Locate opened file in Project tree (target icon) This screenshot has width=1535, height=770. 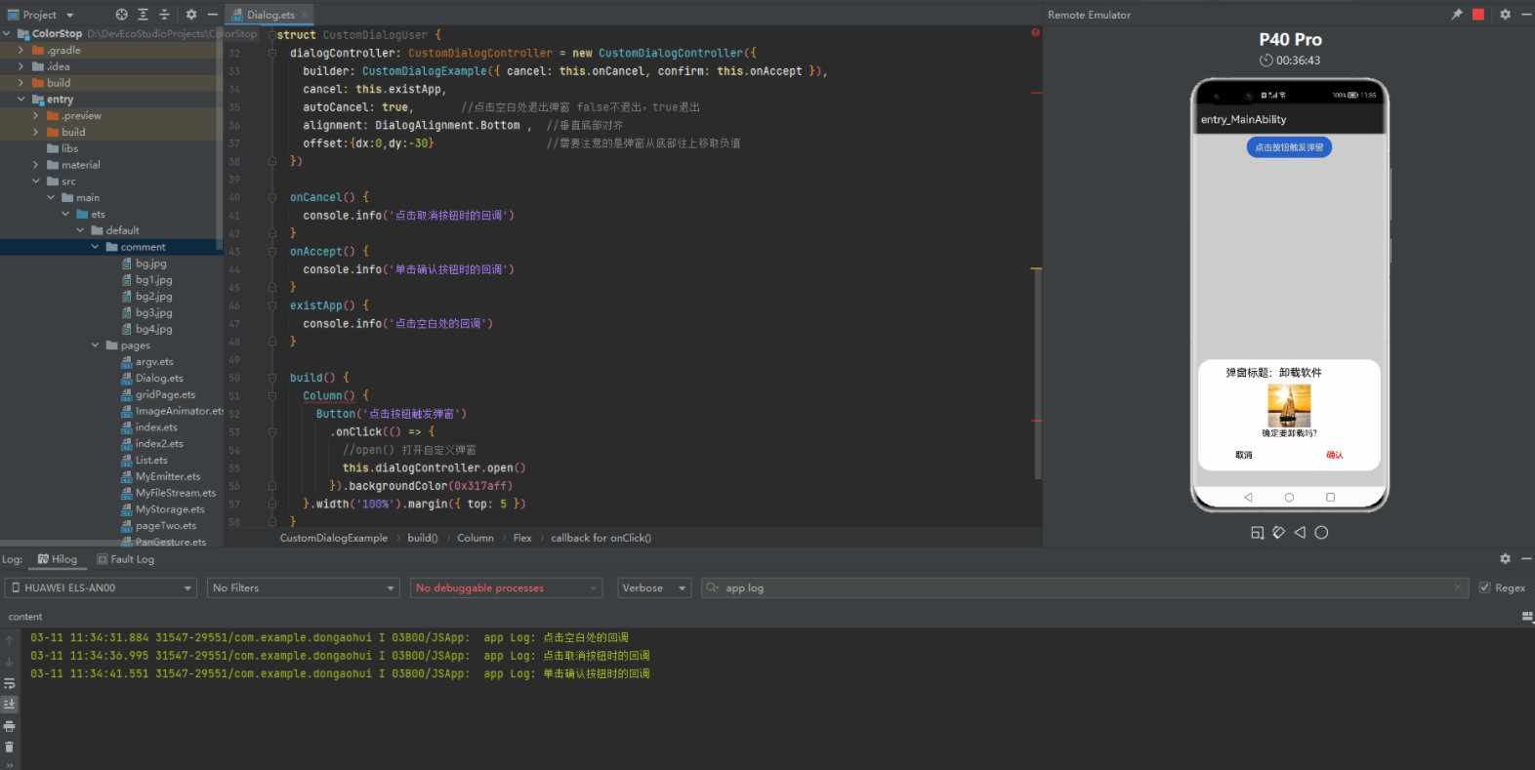tap(121, 15)
